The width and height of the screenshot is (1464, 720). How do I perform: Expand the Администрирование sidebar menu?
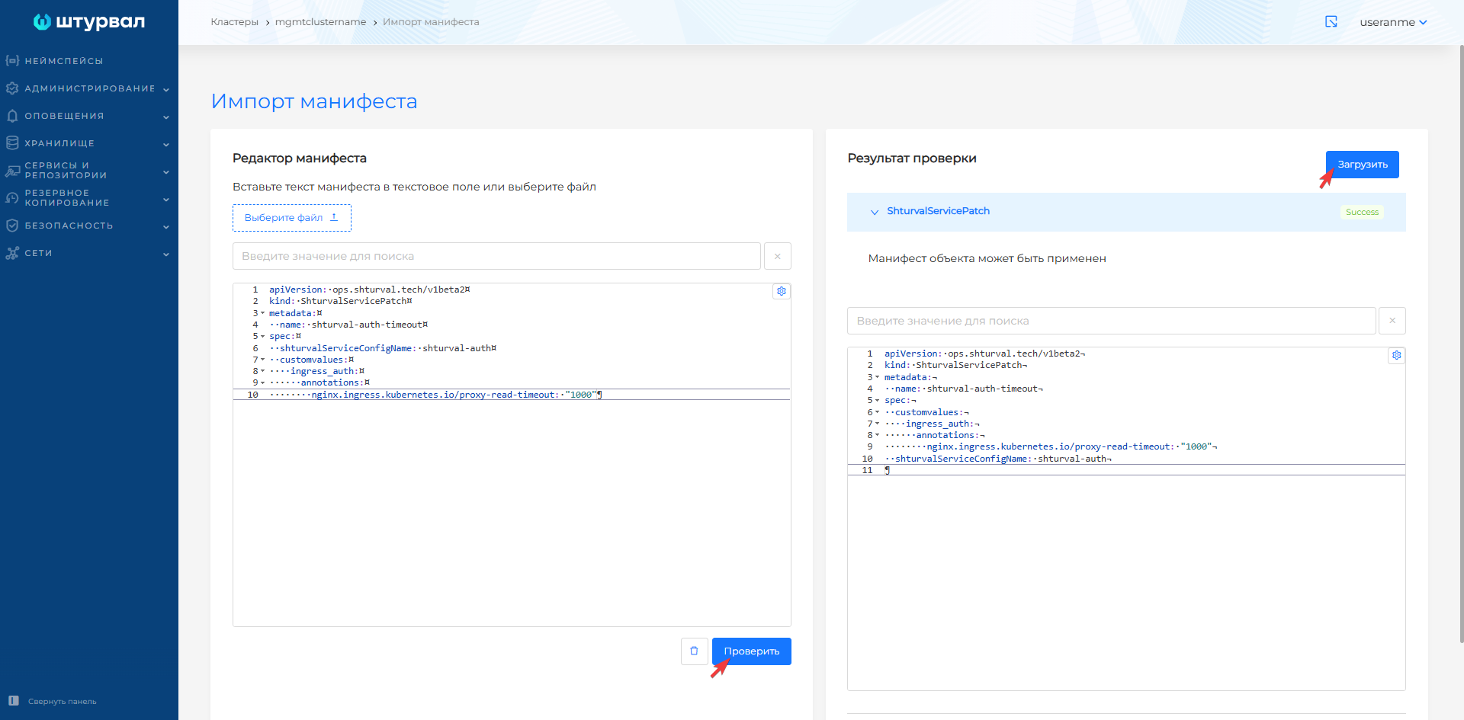[89, 88]
